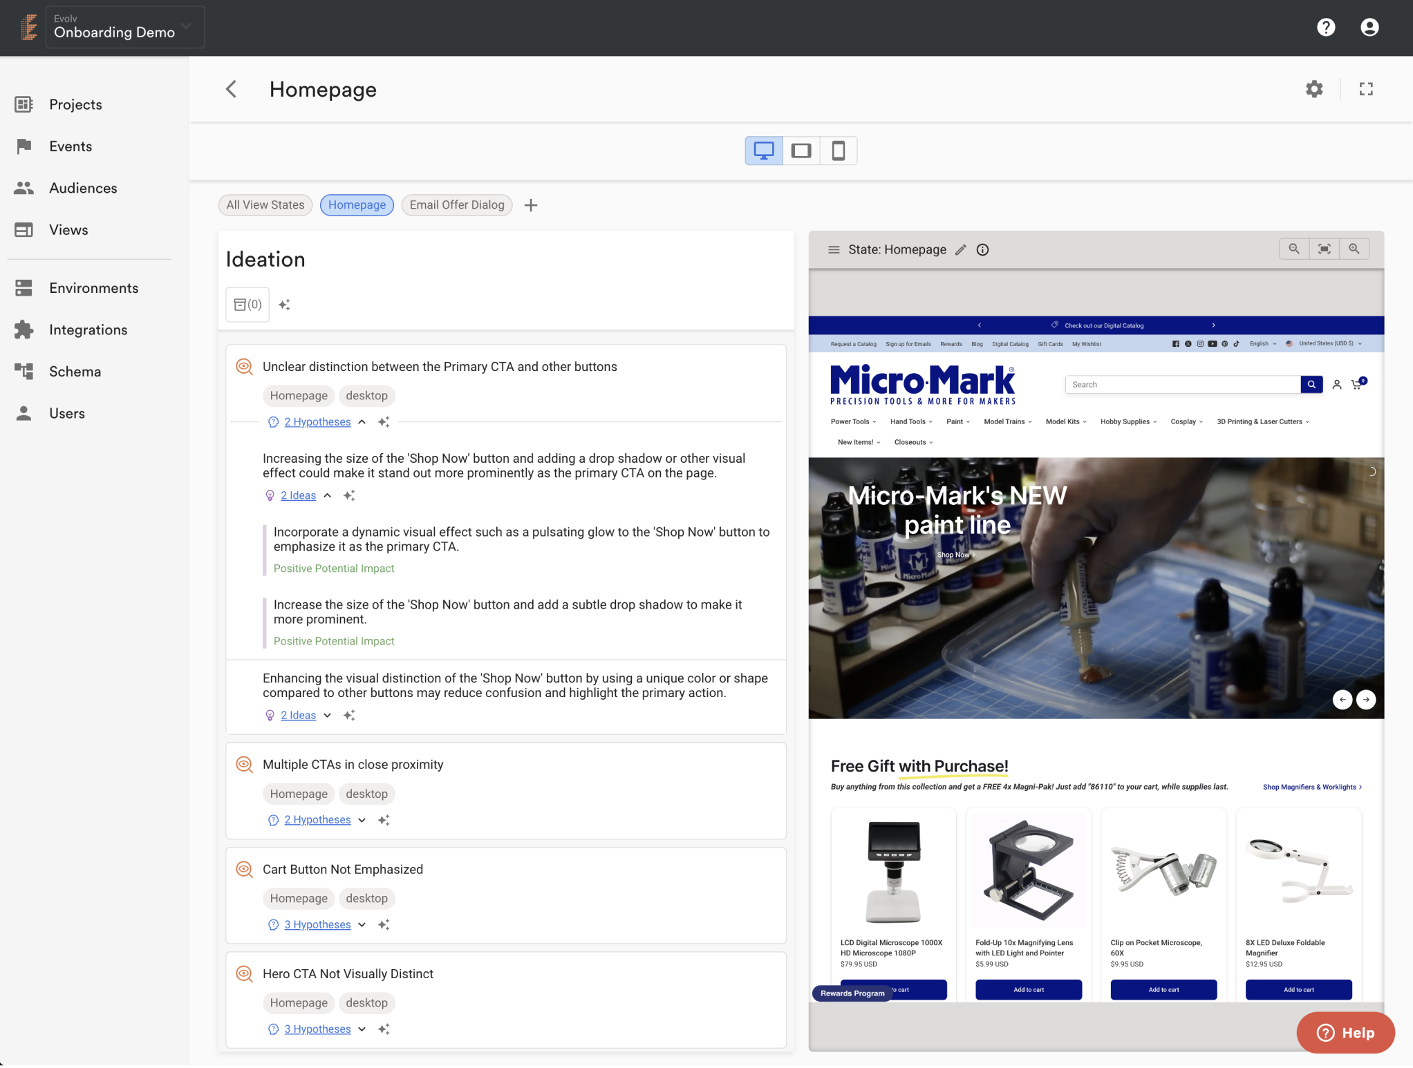Click Rewards Program button in preview
This screenshot has height=1068, width=1413.
point(852,993)
